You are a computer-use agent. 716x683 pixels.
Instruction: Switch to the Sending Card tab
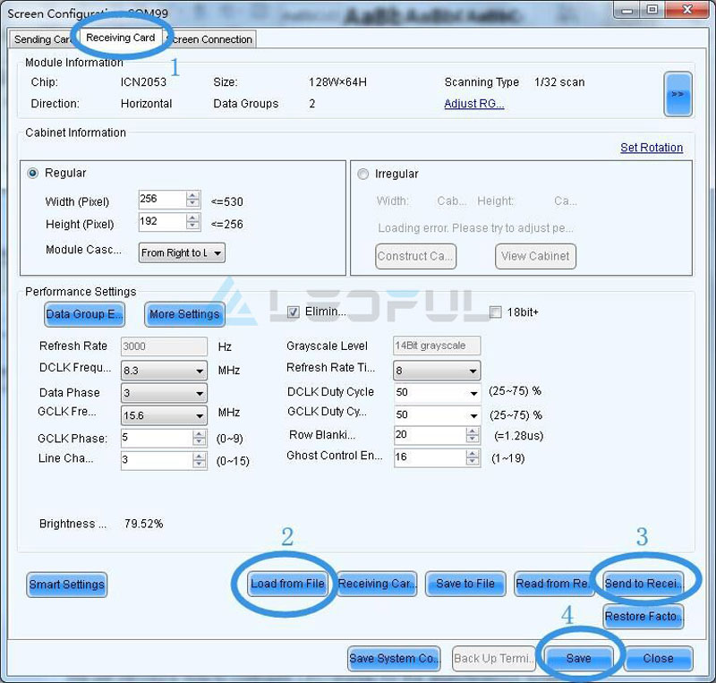(x=38, y=39)
